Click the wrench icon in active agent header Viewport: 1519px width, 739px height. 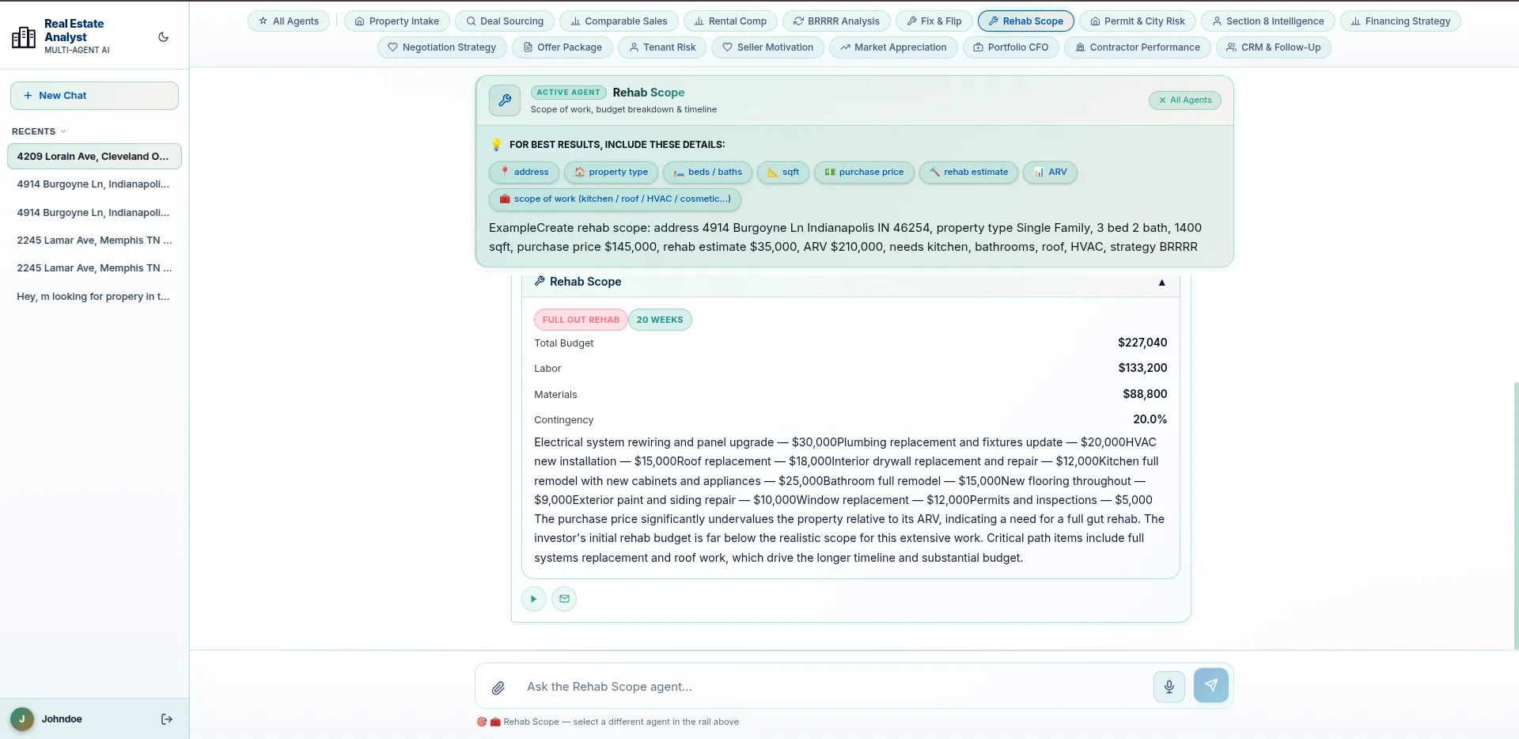pyautogui.click(x=505, y=100)
